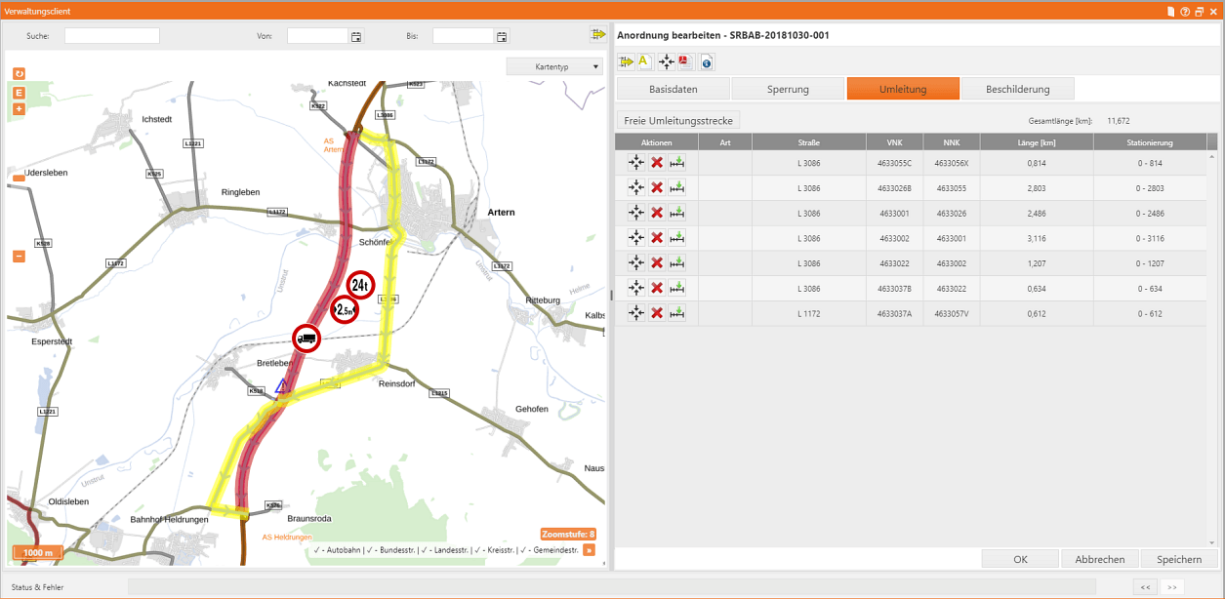Screen dimensions: 1225x599
Task: Click the PDF export icon in toolbar
Action: tap(685, 62)
